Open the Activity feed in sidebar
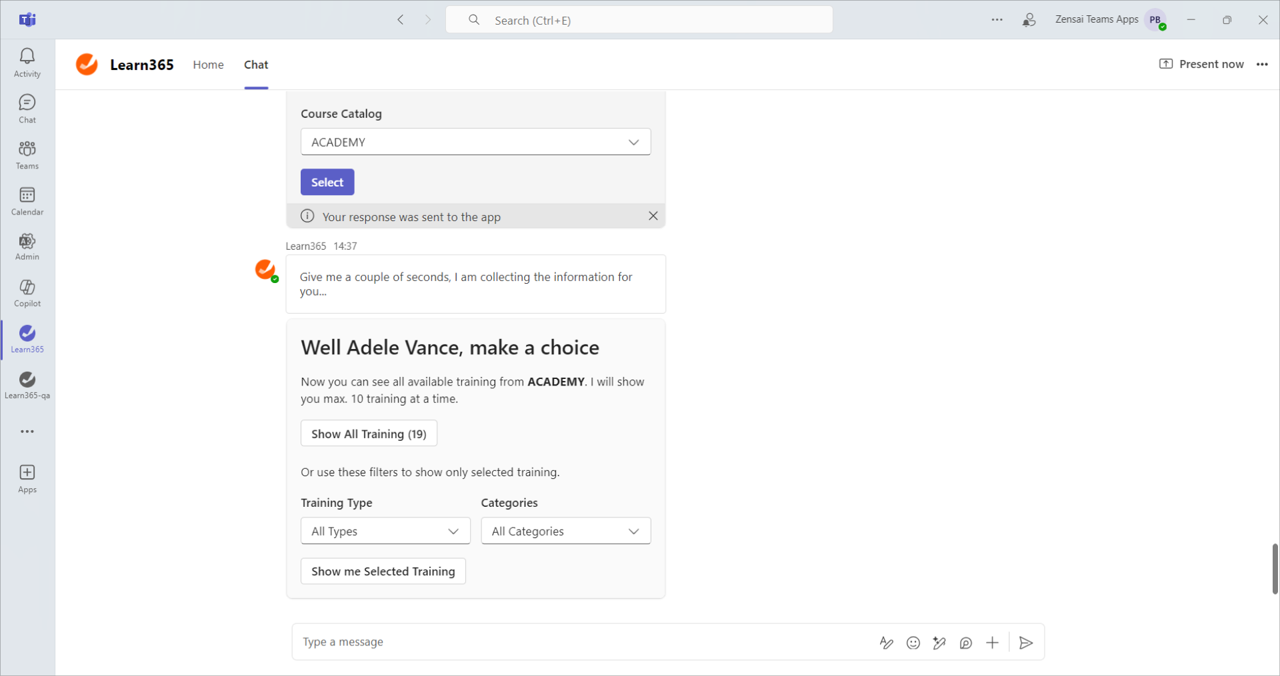Viewport: 1280px width, 676px height. tap(27, 63)
